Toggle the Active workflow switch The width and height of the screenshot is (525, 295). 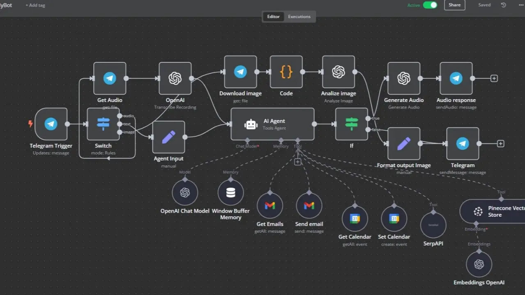point(430,5)
